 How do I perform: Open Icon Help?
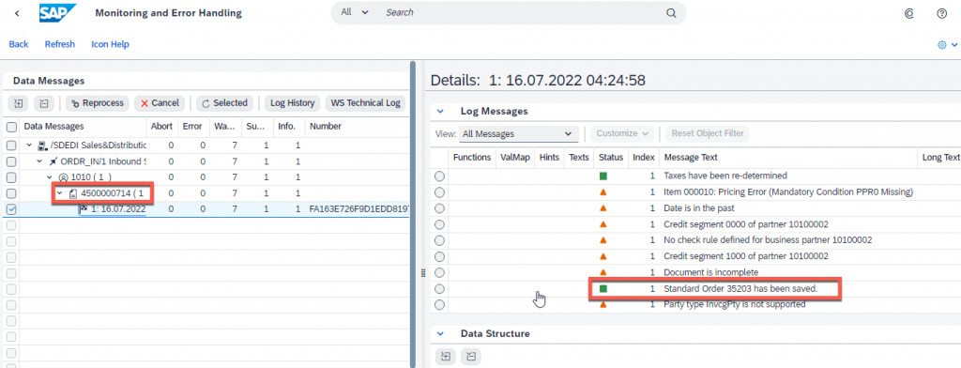click(110, 44)
